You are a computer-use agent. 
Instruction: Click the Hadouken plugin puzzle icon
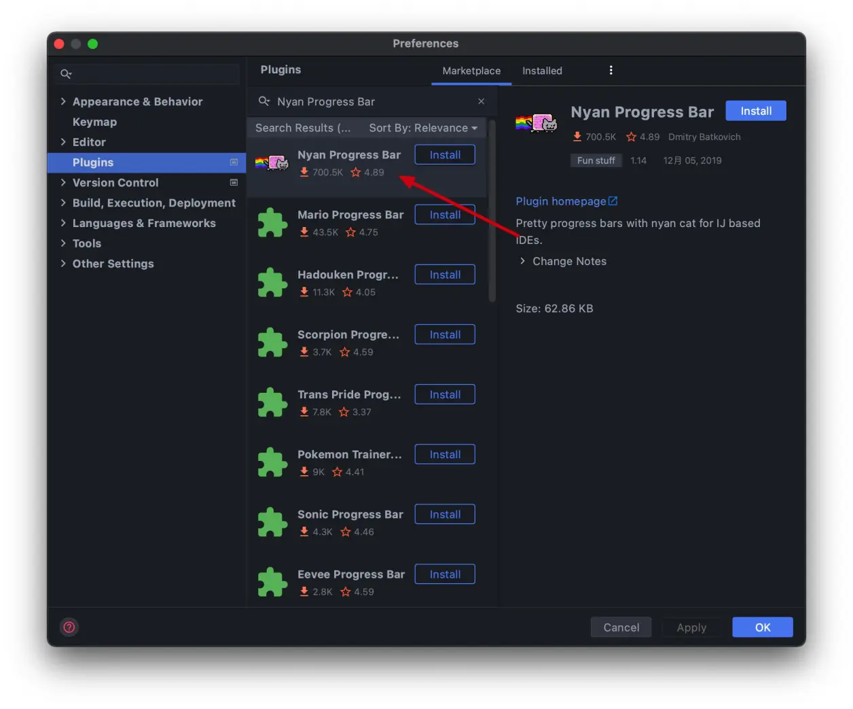point(272,282)
